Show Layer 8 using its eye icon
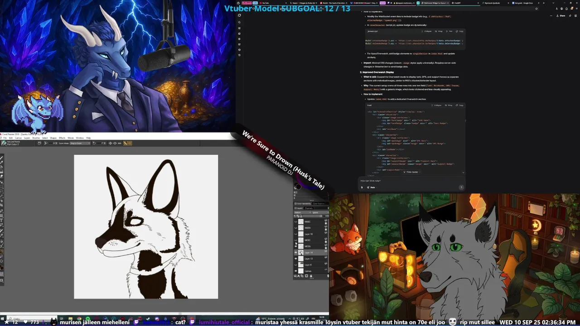Image resolution: width=580 pixels, height=326 pixels. (x=296, y=265)
